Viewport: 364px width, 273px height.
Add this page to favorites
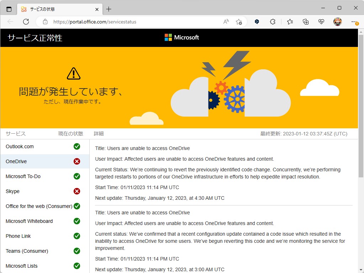pos(239,22)
